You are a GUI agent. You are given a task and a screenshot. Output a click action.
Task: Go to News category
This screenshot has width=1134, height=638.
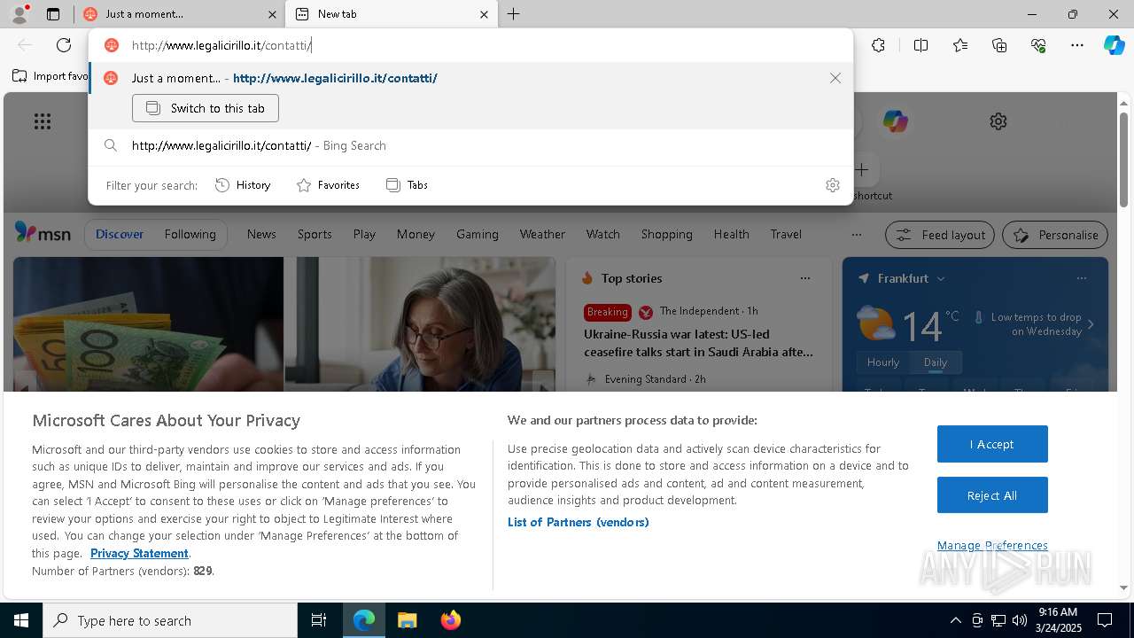point(261,234)
